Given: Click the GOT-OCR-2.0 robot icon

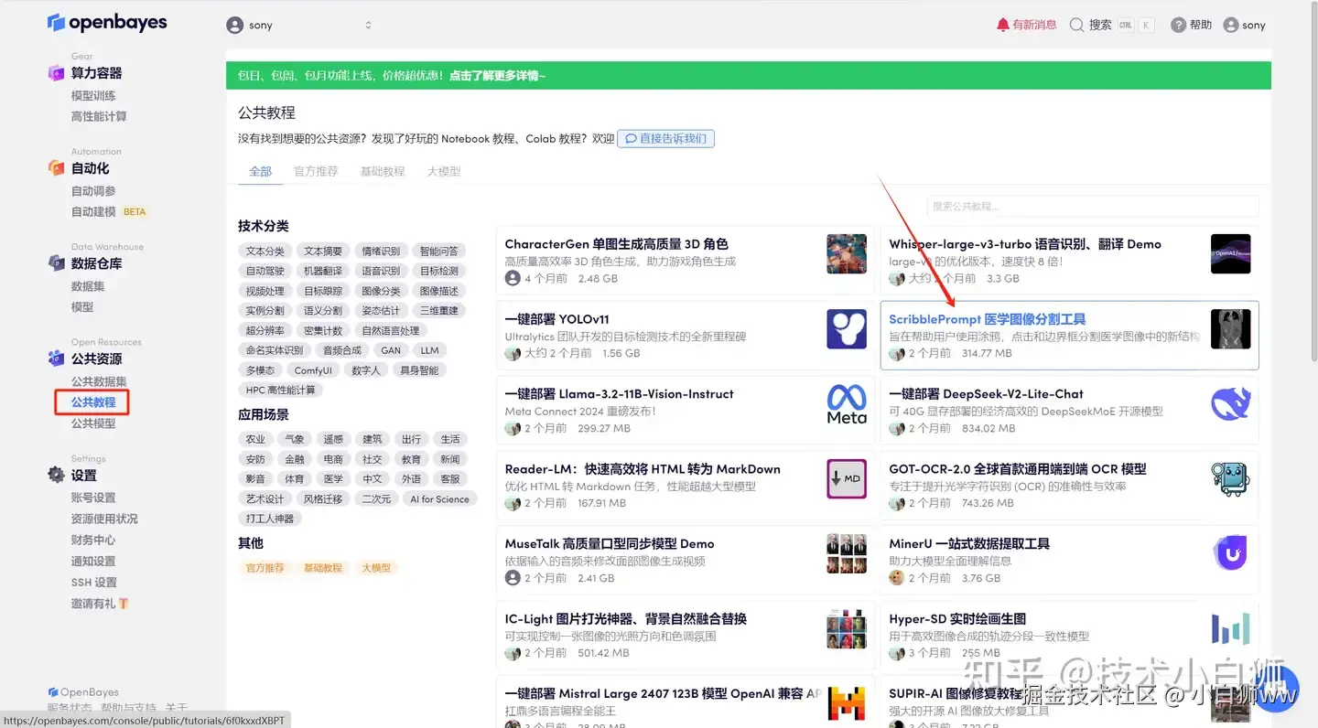Looking at the screenshot, I should 1230,479.
